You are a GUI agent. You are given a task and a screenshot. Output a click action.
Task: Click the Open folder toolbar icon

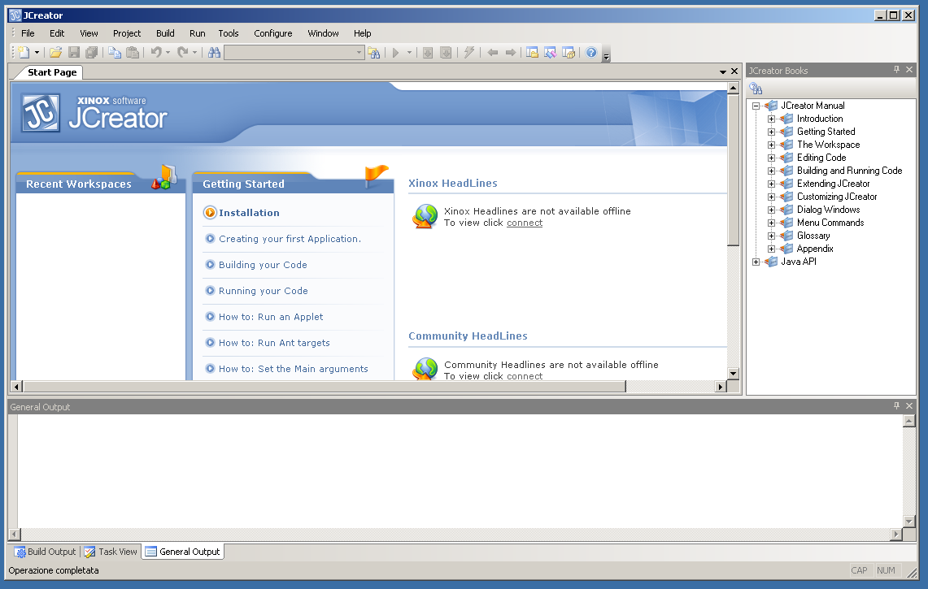pos(55,53)
